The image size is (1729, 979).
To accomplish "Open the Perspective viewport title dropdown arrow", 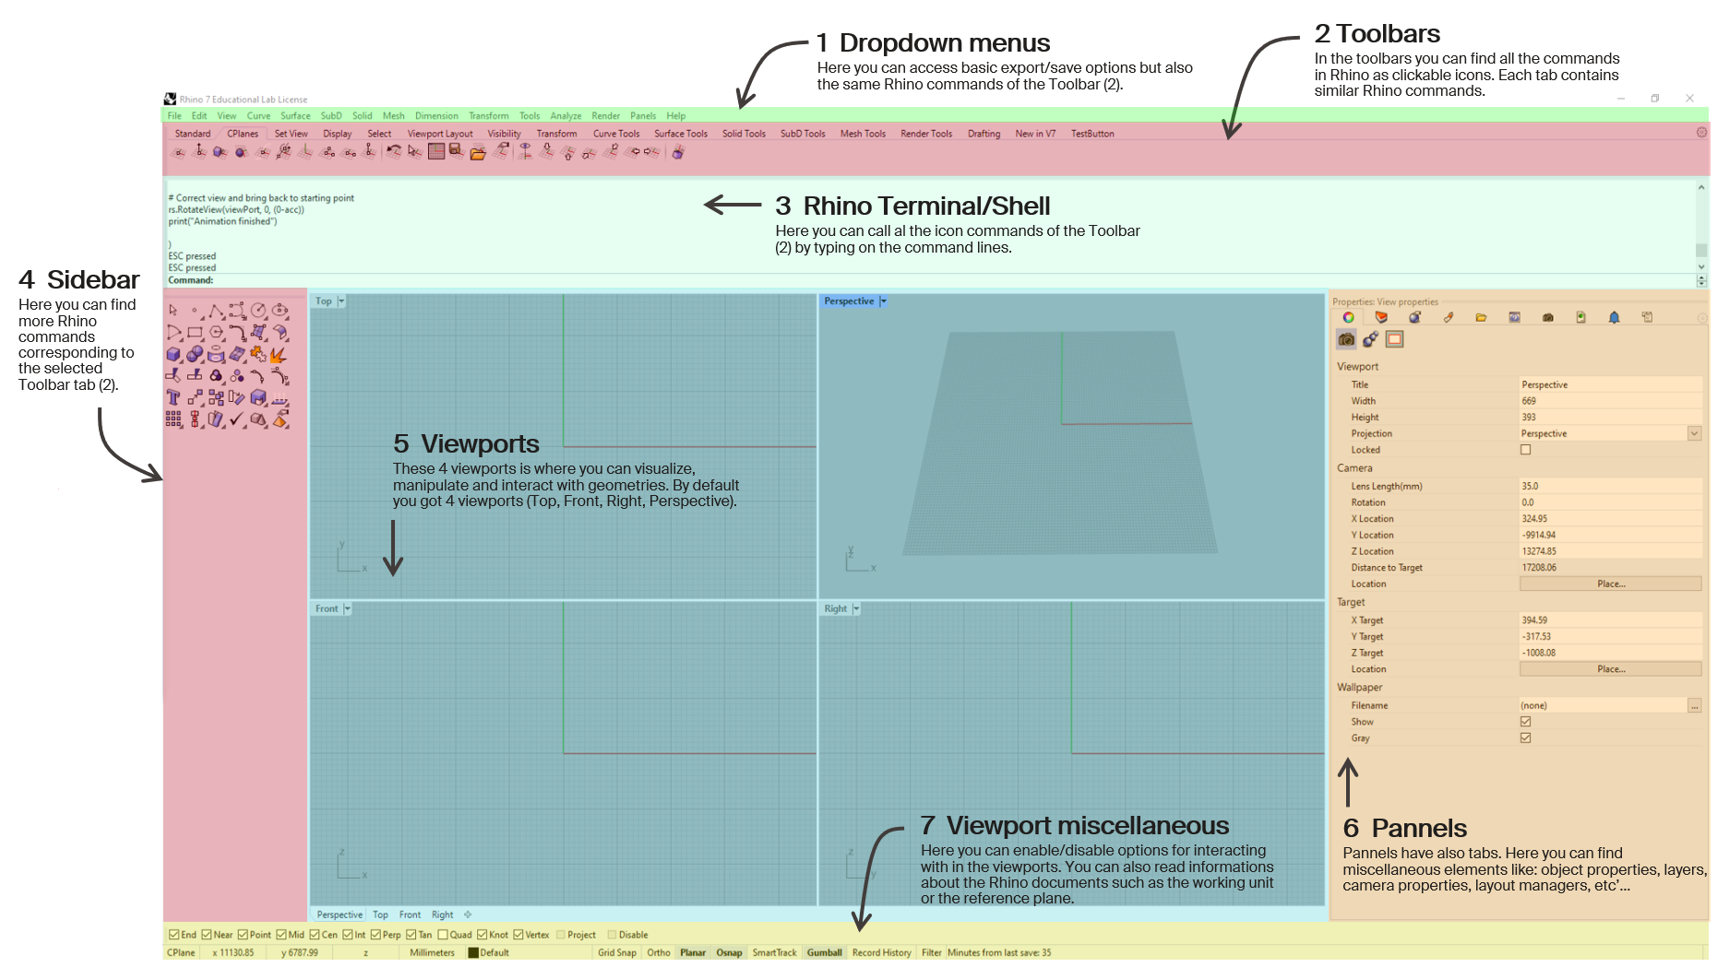I will (x=883, y=301).
